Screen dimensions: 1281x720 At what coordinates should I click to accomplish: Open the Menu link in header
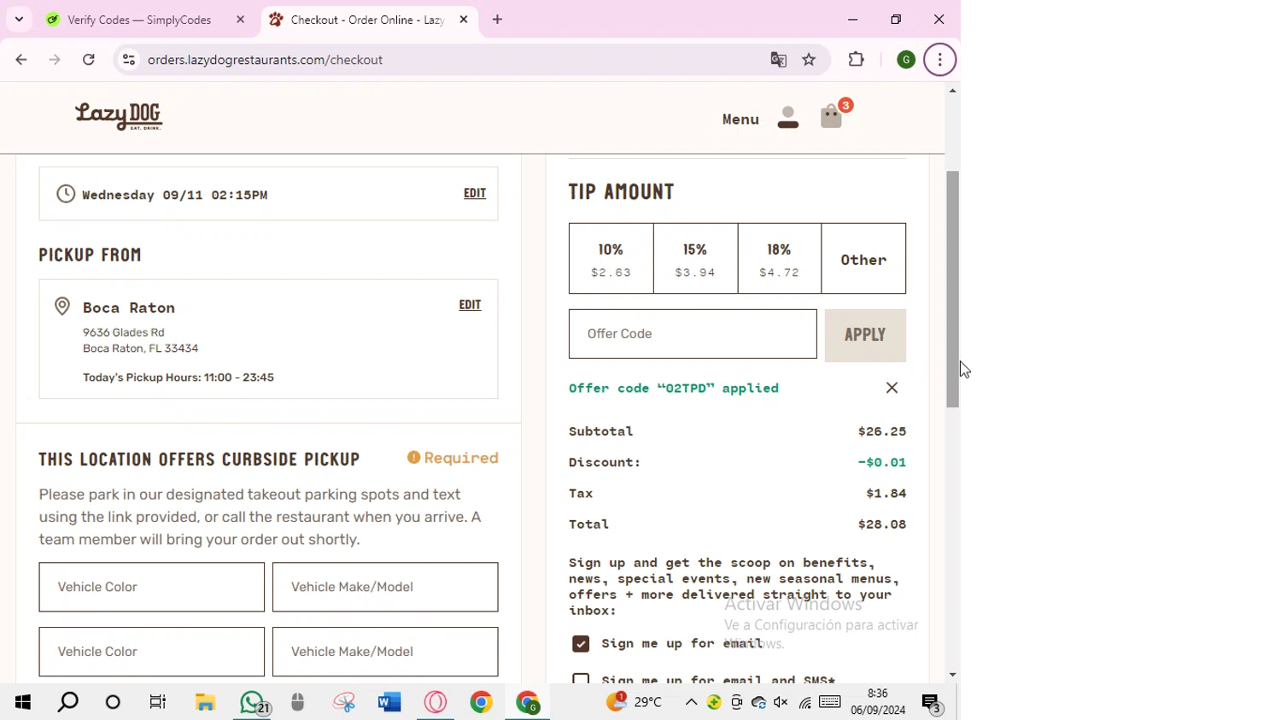(x=740, y=119)
